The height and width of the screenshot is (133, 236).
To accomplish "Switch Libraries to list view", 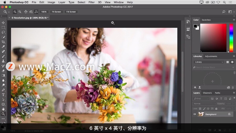I will [232, 62].
